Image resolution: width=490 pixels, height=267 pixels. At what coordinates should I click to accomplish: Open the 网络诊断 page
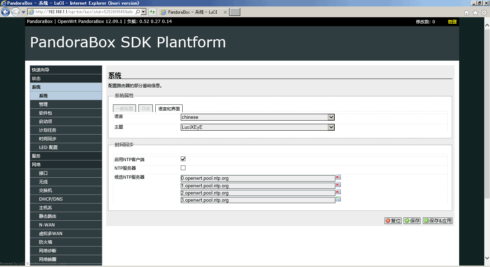click(66, 250)
